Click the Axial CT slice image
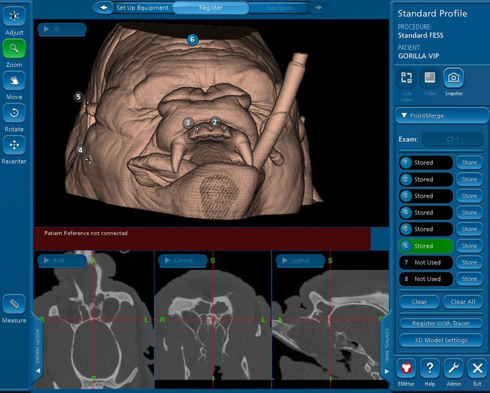The image size is (490, 393). (x=94, y=320)
